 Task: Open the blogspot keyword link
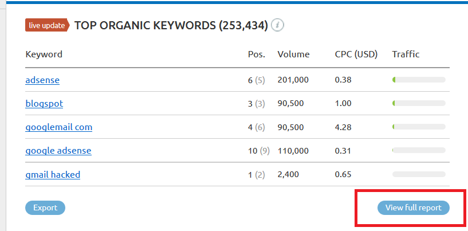(x=44, y=103)
